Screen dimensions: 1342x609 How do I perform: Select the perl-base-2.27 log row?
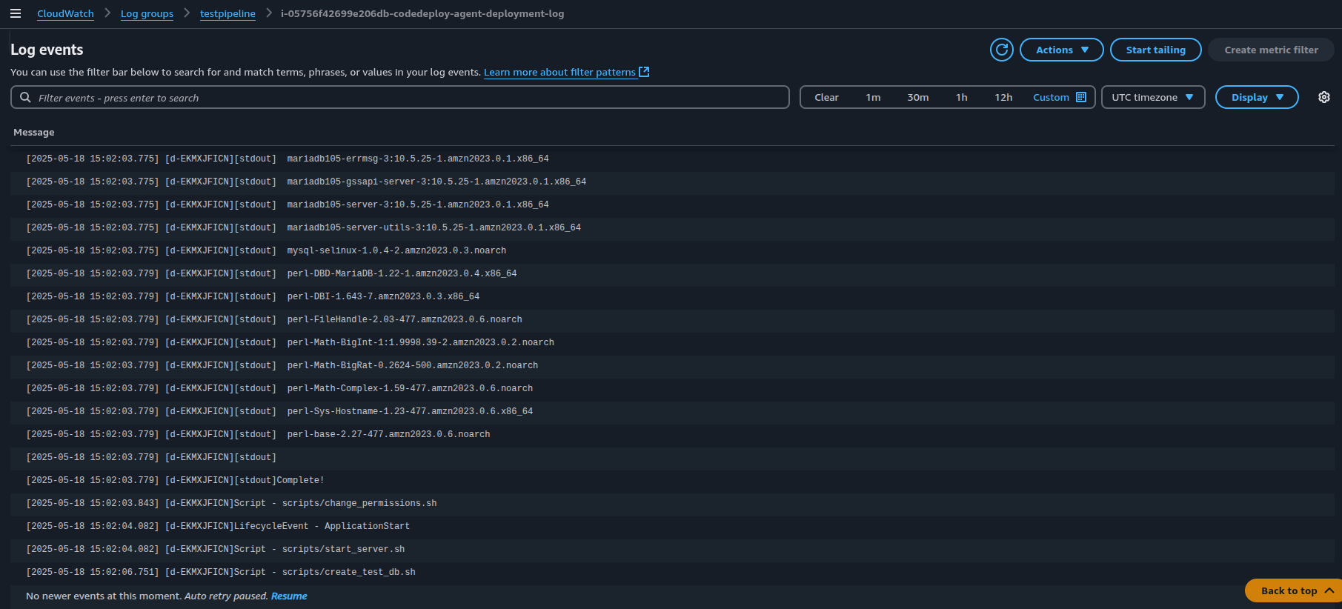[672, 434]
